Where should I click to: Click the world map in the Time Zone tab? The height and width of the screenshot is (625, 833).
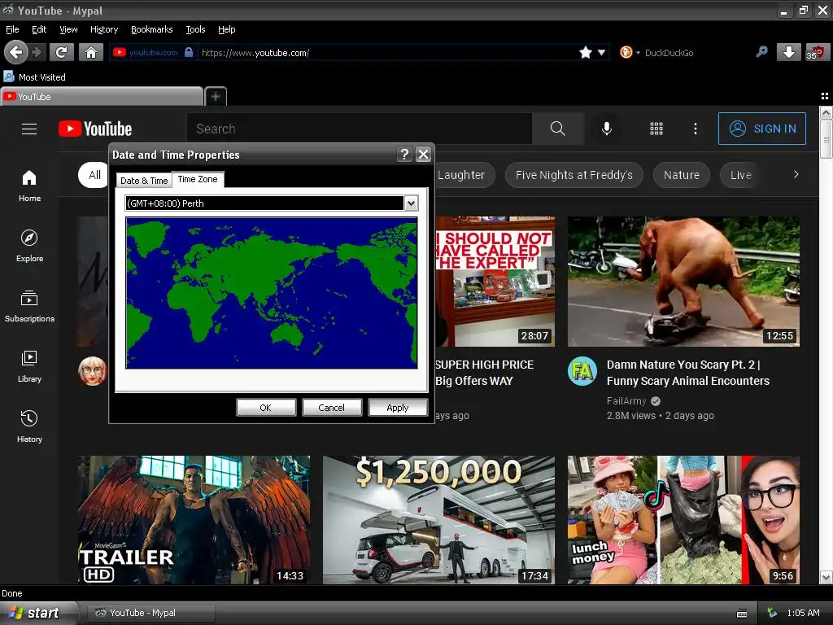[x=272, y=293]
